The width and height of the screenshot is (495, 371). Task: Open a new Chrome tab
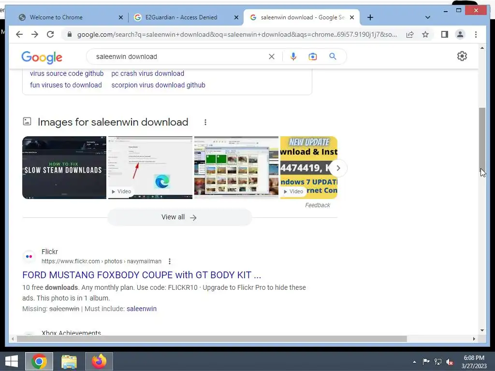point(370,17)
